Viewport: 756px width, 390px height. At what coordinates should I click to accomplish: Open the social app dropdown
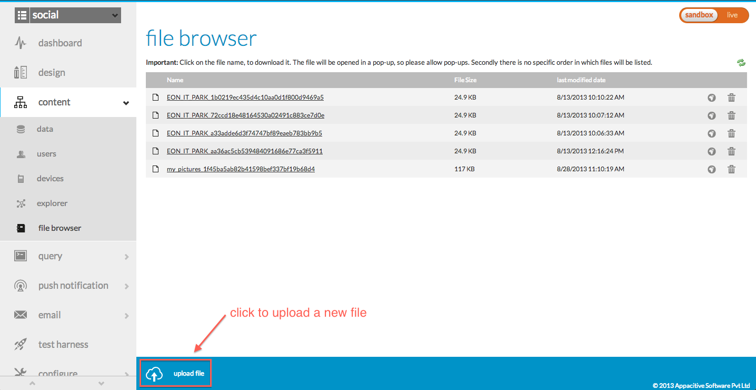75,15
